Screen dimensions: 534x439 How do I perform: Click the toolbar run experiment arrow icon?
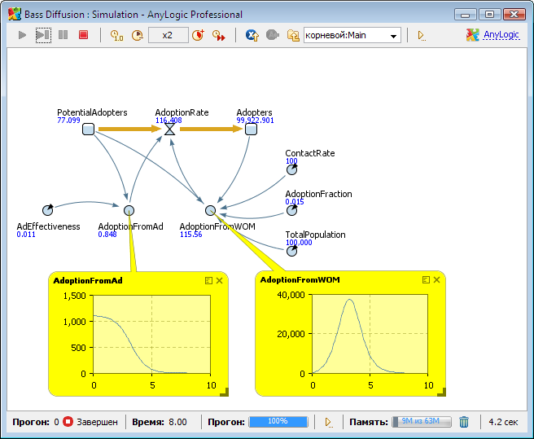pos(422,36)
